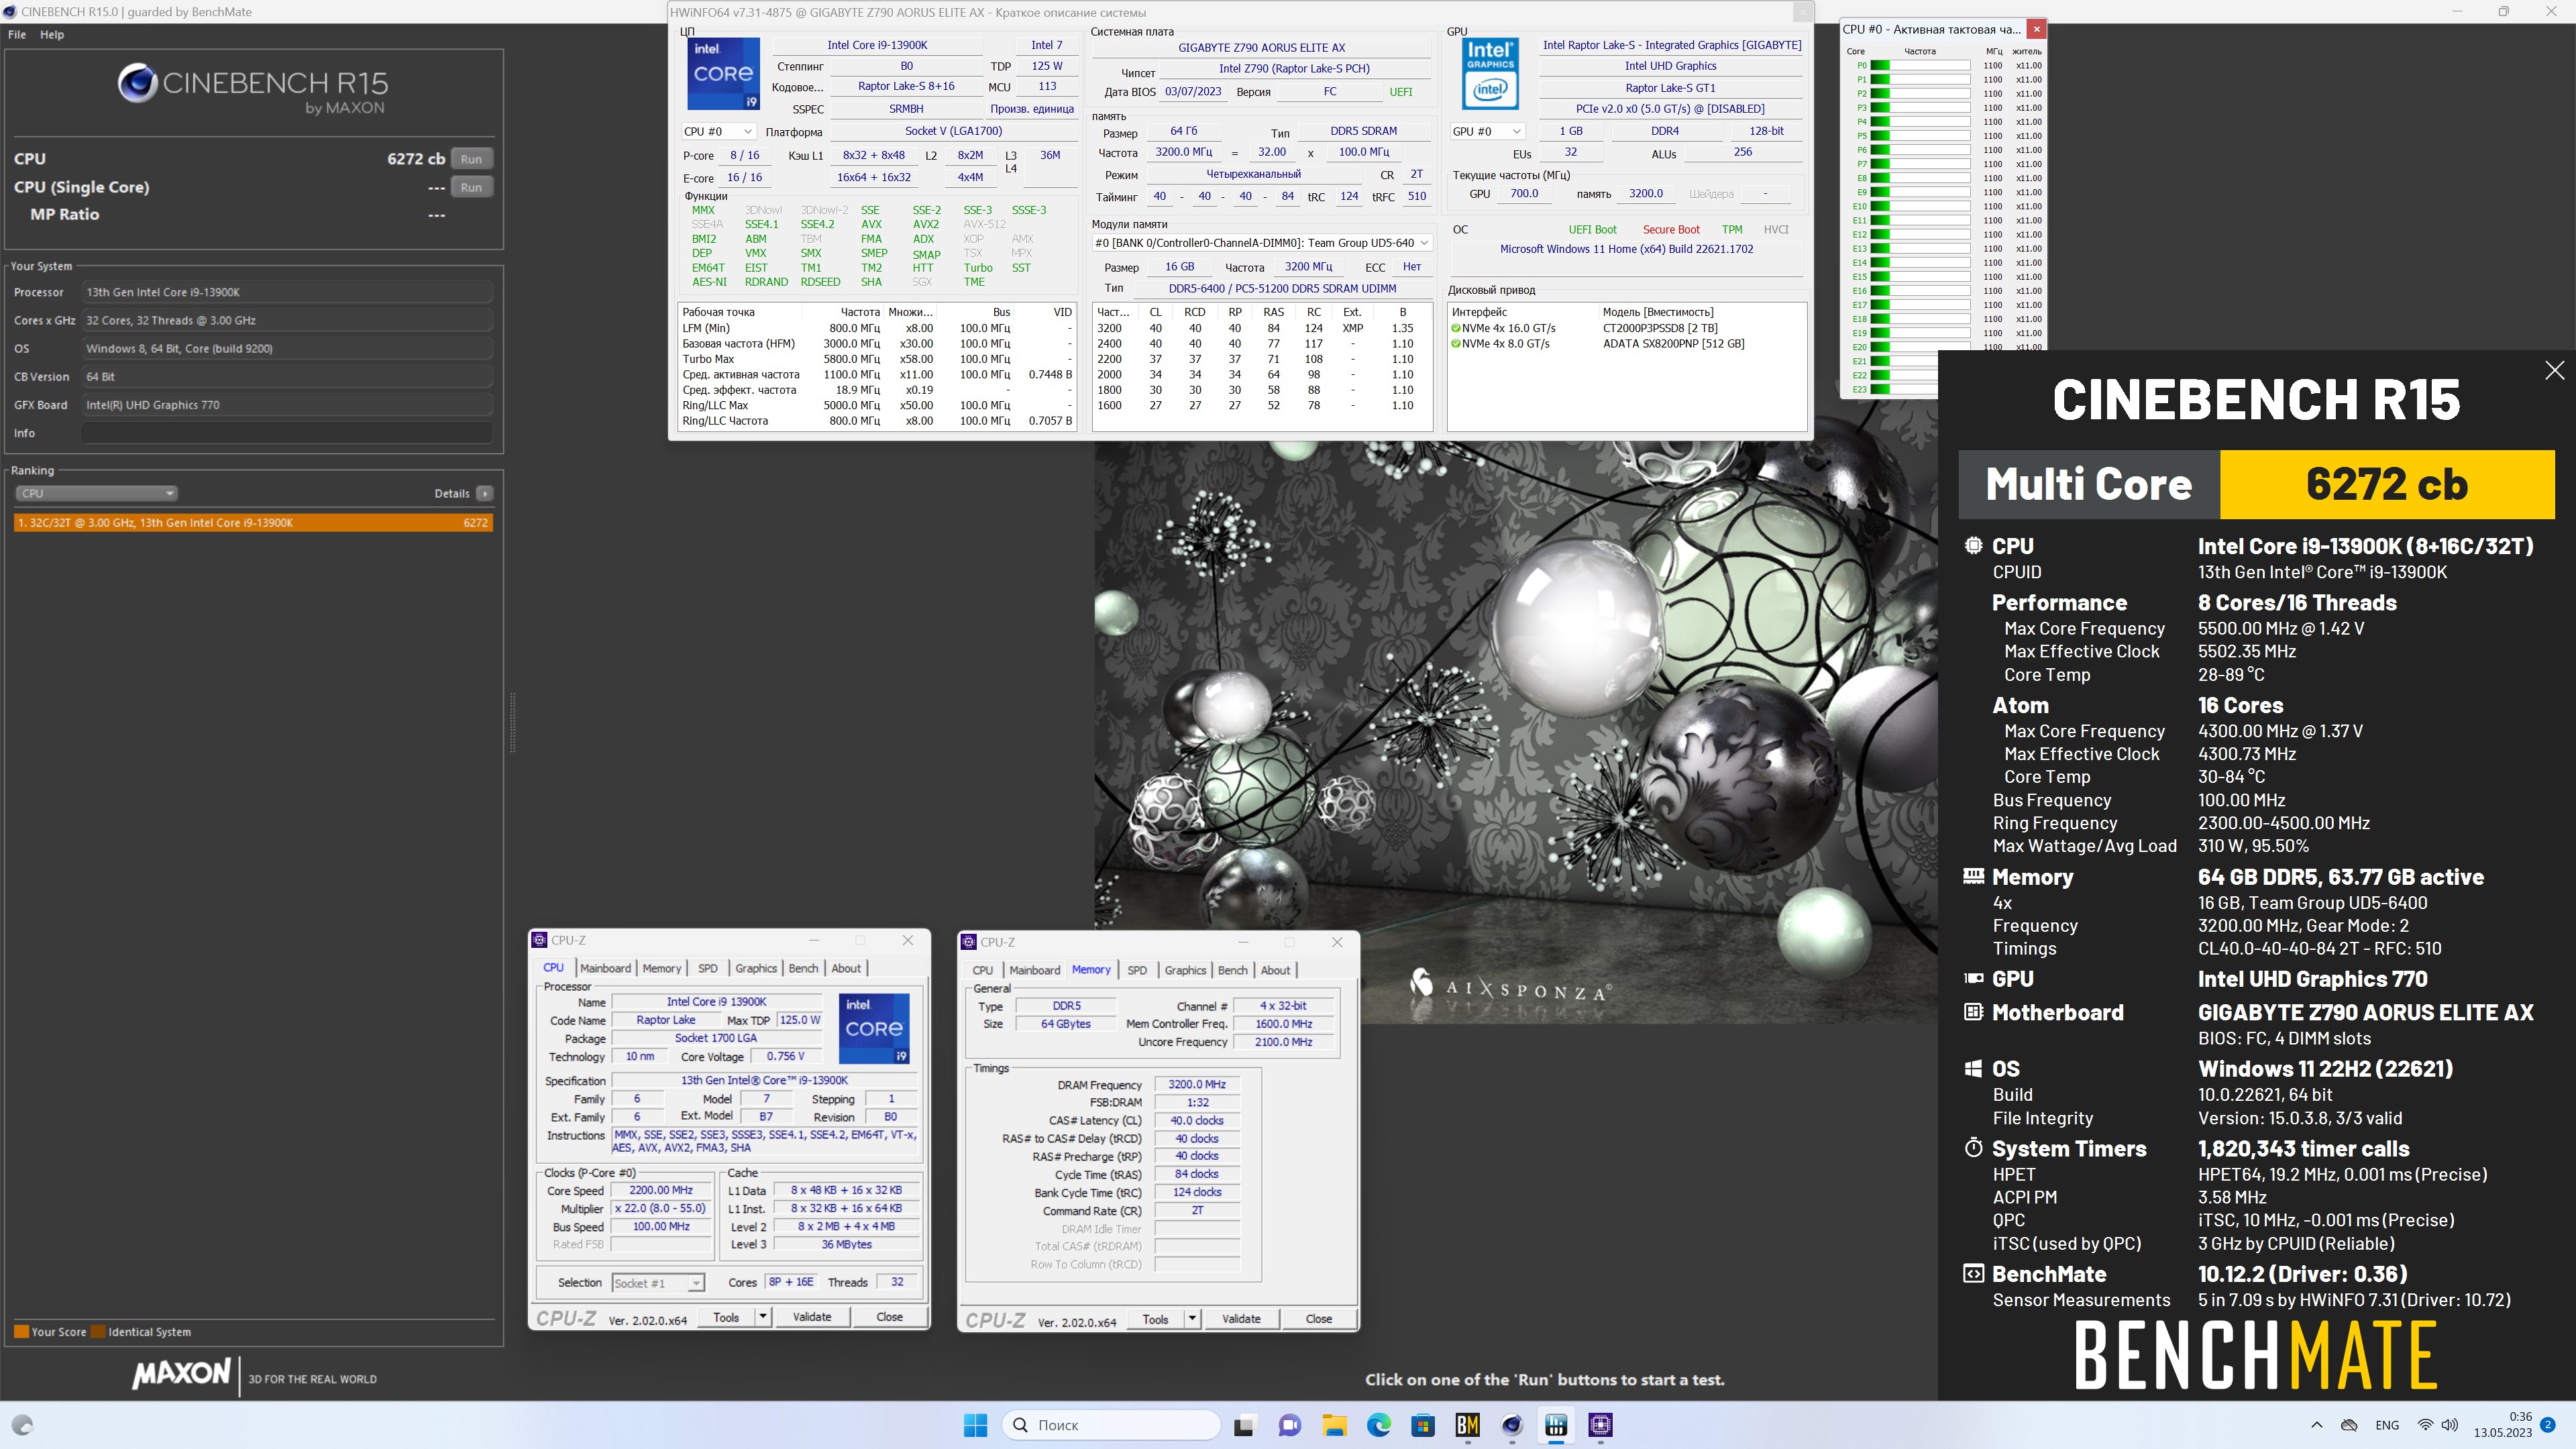The width and height of the screenshot is (2576, 1449).
Task: Click the Windows OS icon in the BenchMate panel
Action: pos(1973,1068)
